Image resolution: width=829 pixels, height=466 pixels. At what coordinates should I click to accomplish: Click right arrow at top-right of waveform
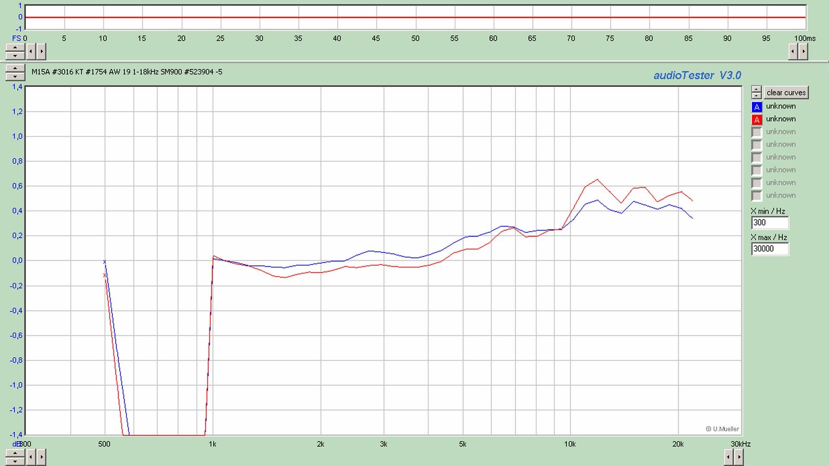point(803,52)
